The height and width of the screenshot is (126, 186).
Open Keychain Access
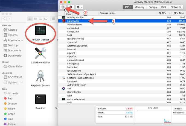tap(40, 78)
